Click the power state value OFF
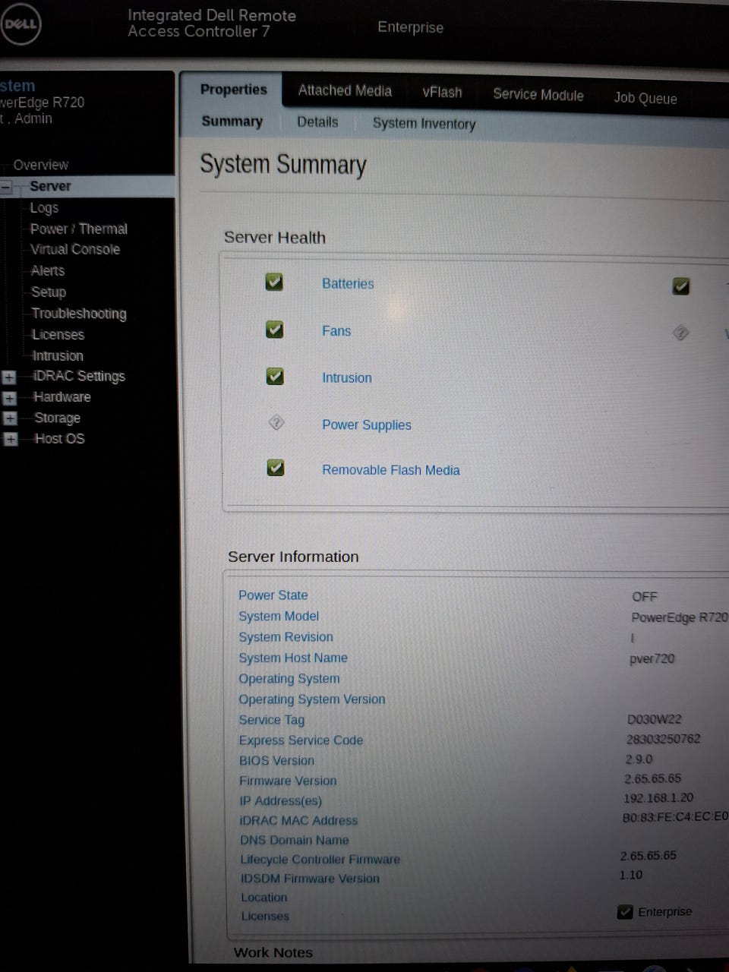 [x=645, y=597]
